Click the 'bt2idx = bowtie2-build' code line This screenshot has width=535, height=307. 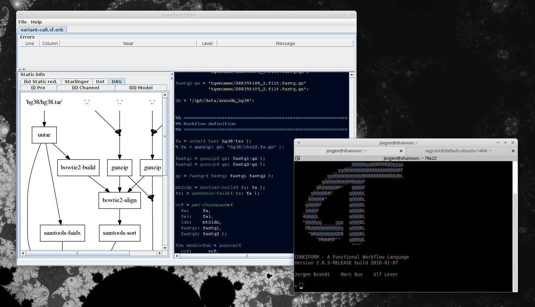point(220,187)
